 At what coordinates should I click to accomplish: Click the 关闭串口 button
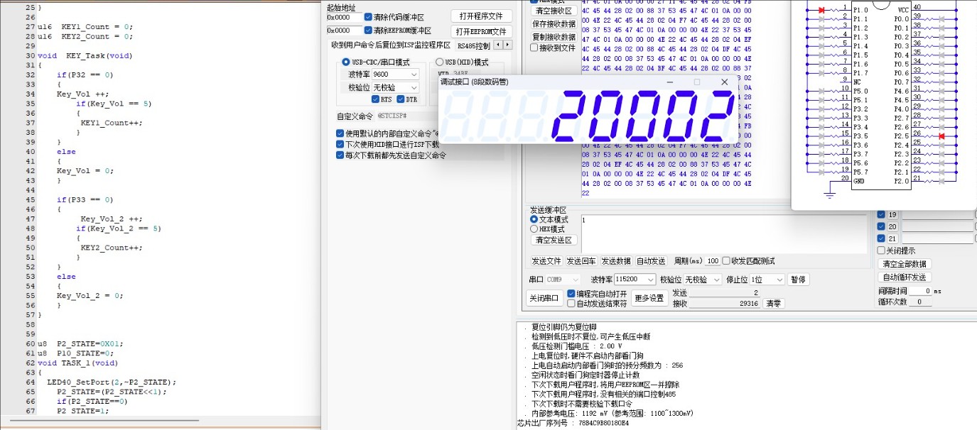pyautogui.click(x=545, y=298)
